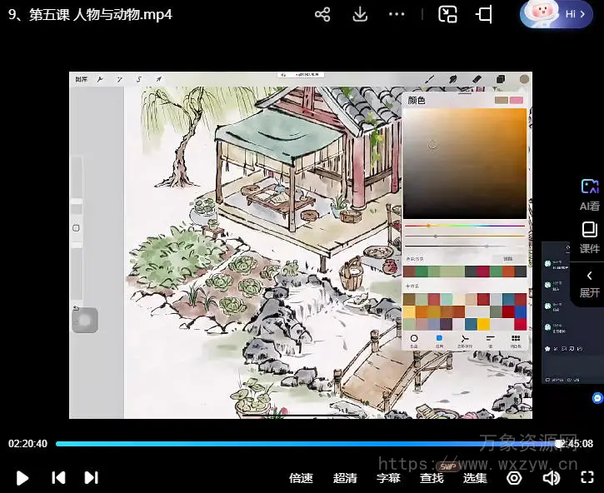Viewport: 604px width, 493px height.
Task: Click the share icon in top bar
Action: pos(322,14)
